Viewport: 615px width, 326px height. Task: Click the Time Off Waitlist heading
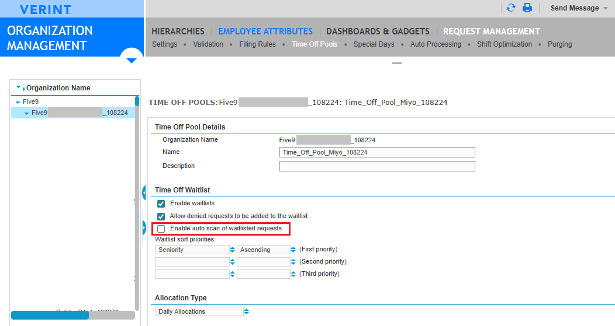182,190
